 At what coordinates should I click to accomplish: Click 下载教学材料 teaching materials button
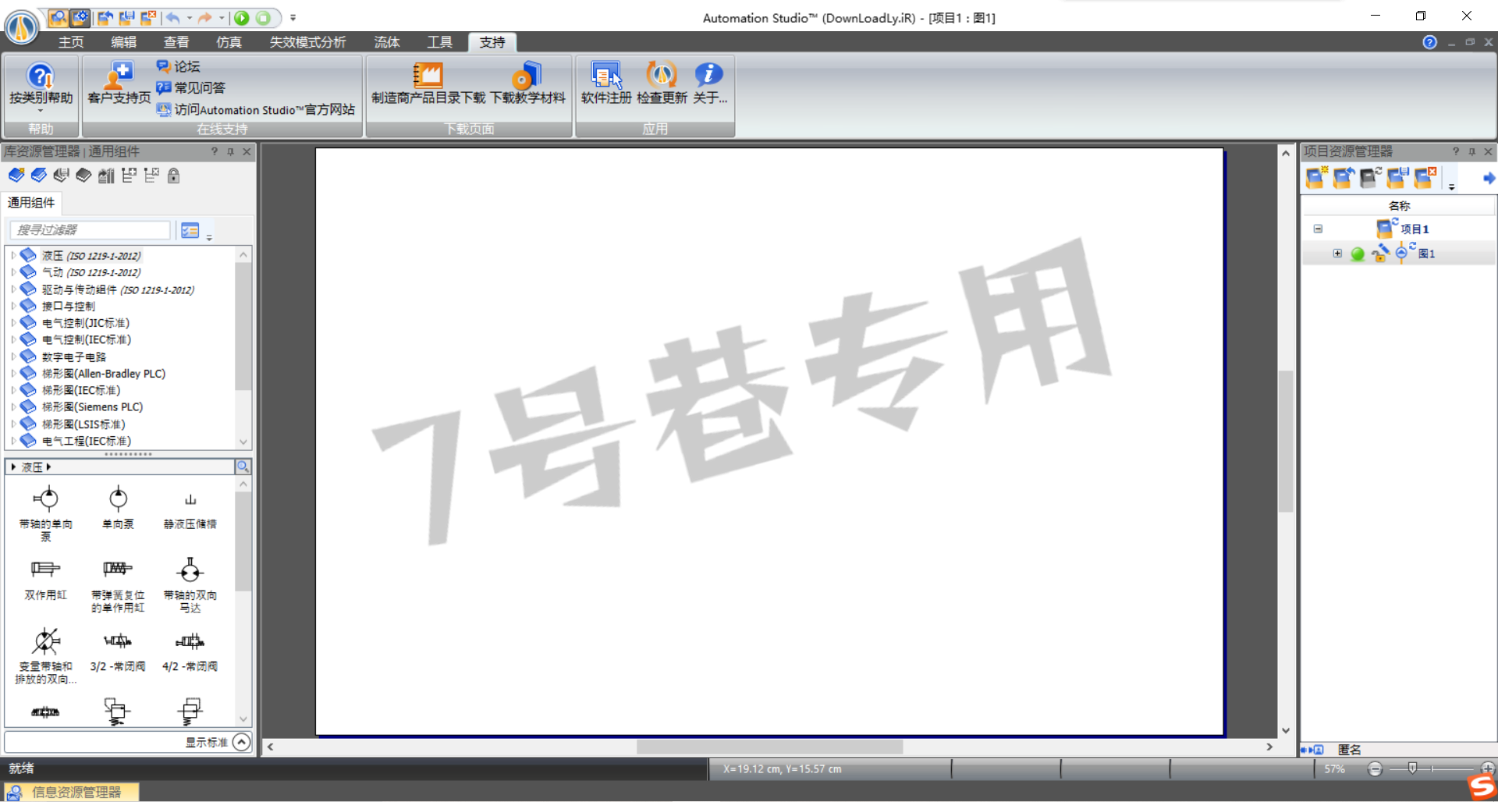[x=527, y=83]
